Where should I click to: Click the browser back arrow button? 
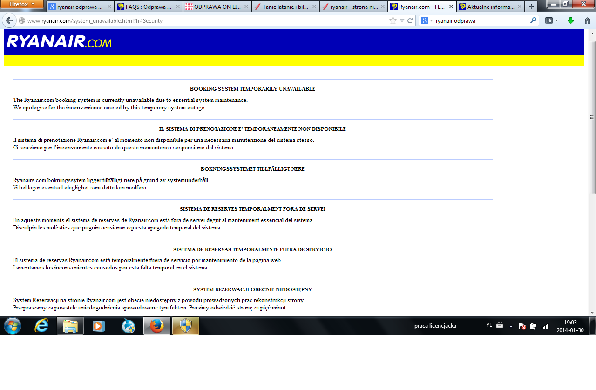pos(9,20)
